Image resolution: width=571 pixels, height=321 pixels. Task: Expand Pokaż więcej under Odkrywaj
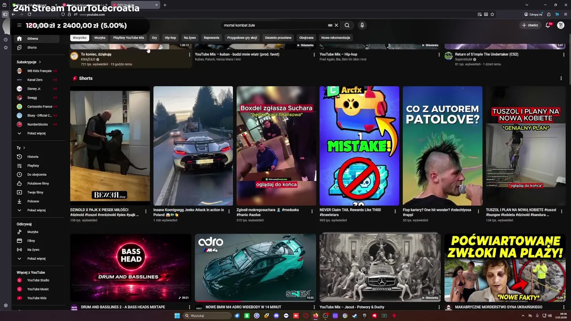(x=37, y=259)
